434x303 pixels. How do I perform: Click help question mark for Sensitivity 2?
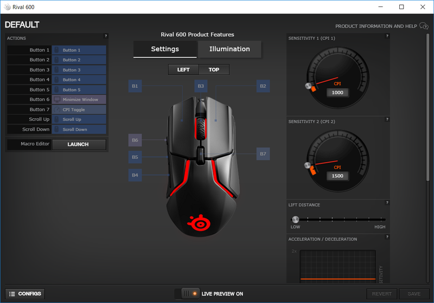coord(387,119)
